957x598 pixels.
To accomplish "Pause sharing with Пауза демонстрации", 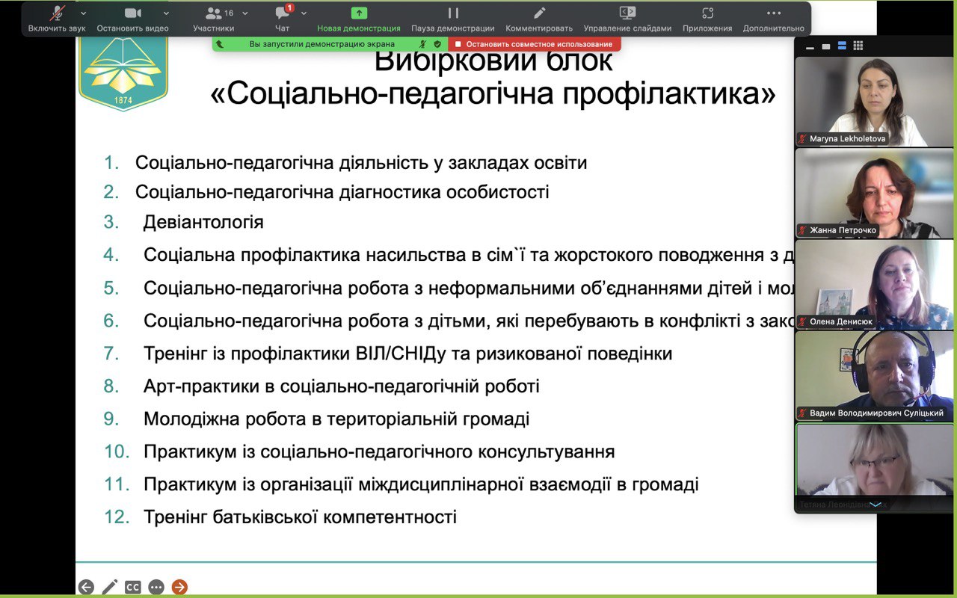I will tap(453, 19).
